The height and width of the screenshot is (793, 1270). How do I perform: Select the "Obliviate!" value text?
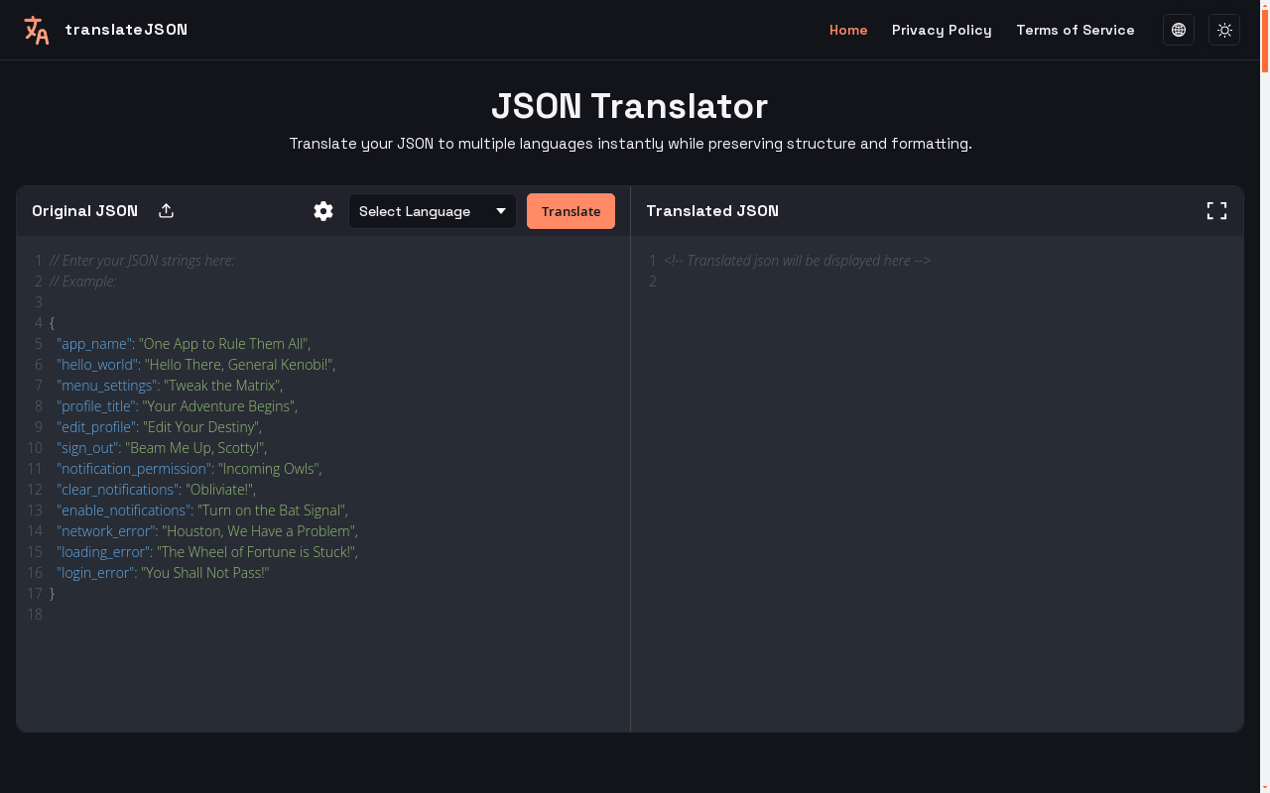coord(220,489)
